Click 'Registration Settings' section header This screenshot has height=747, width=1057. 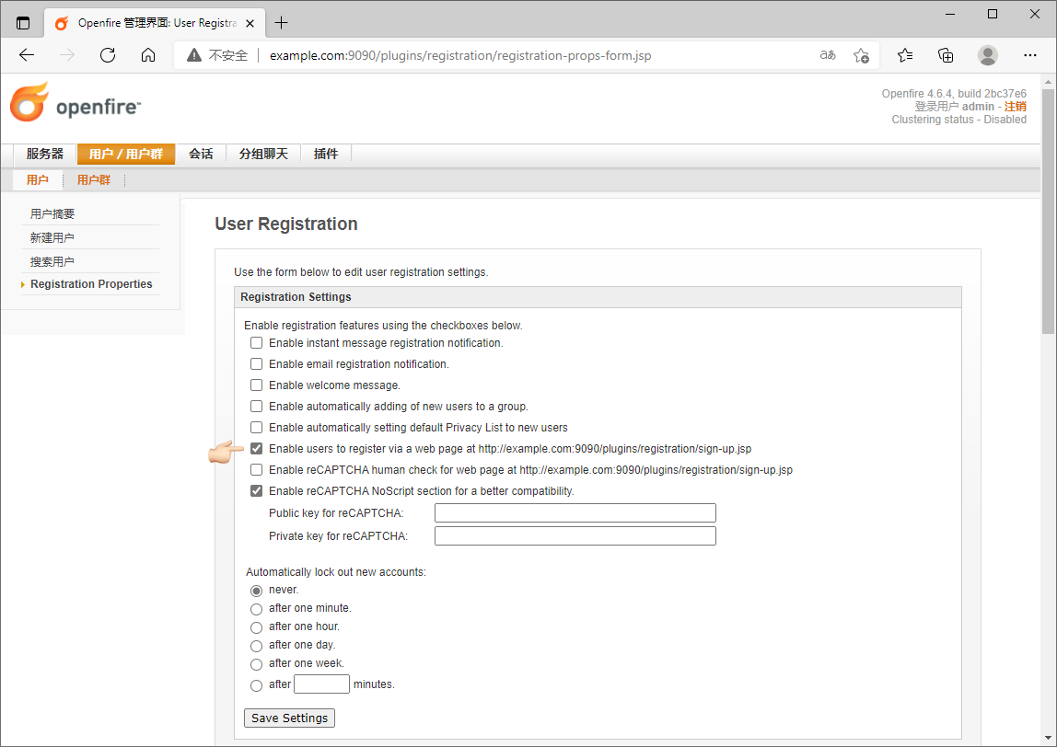point(296,297)
